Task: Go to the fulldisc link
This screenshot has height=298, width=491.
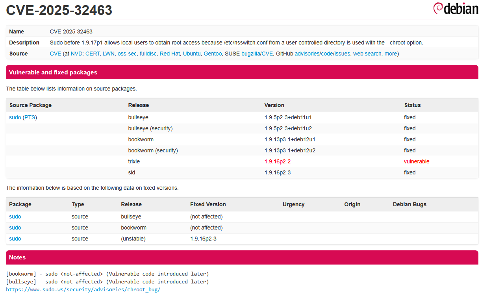Action: point(148,54)
